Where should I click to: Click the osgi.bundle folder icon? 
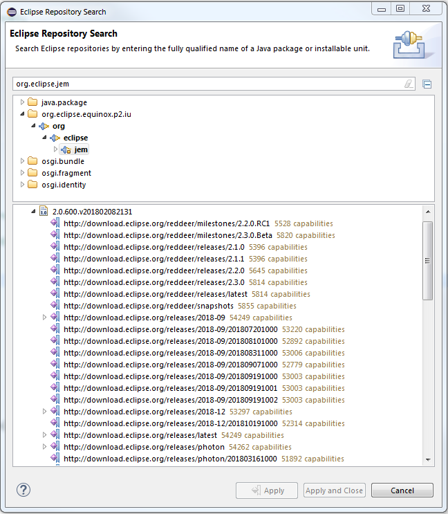coord(32,161)
